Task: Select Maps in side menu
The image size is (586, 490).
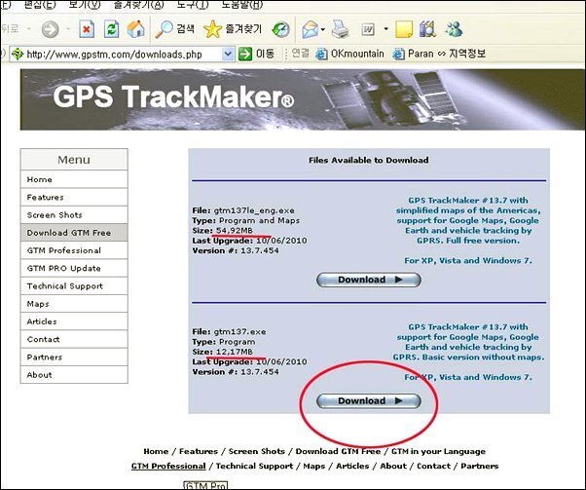Action: (x=74, y=304)
